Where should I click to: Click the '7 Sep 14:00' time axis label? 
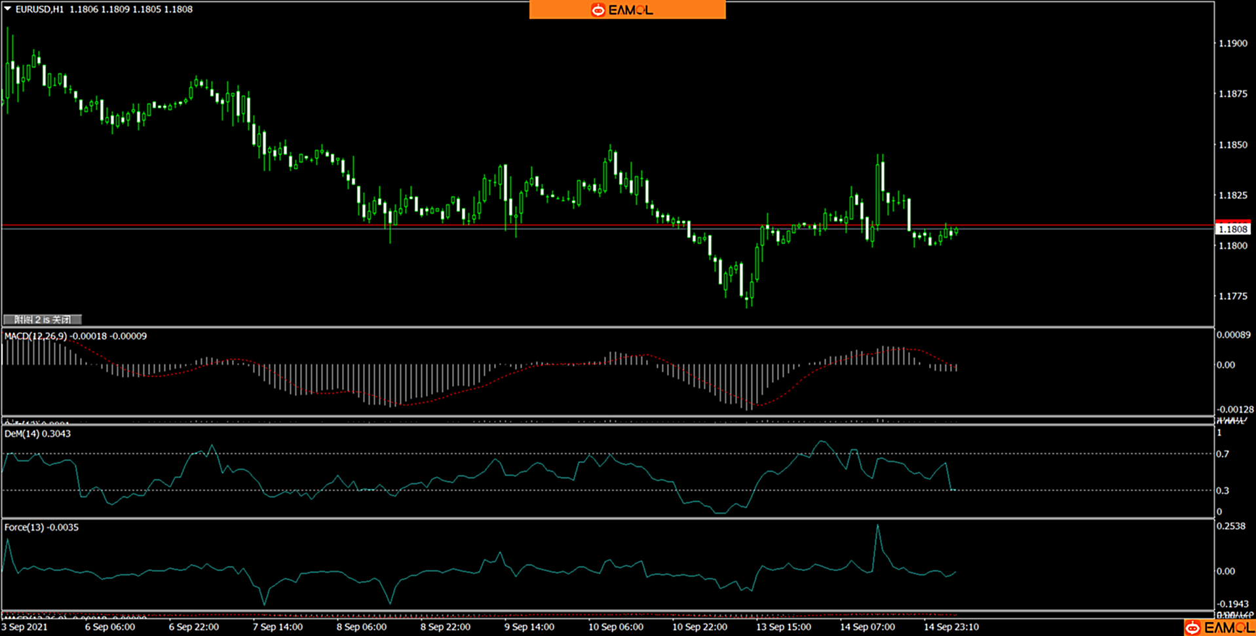pos(278,627)
